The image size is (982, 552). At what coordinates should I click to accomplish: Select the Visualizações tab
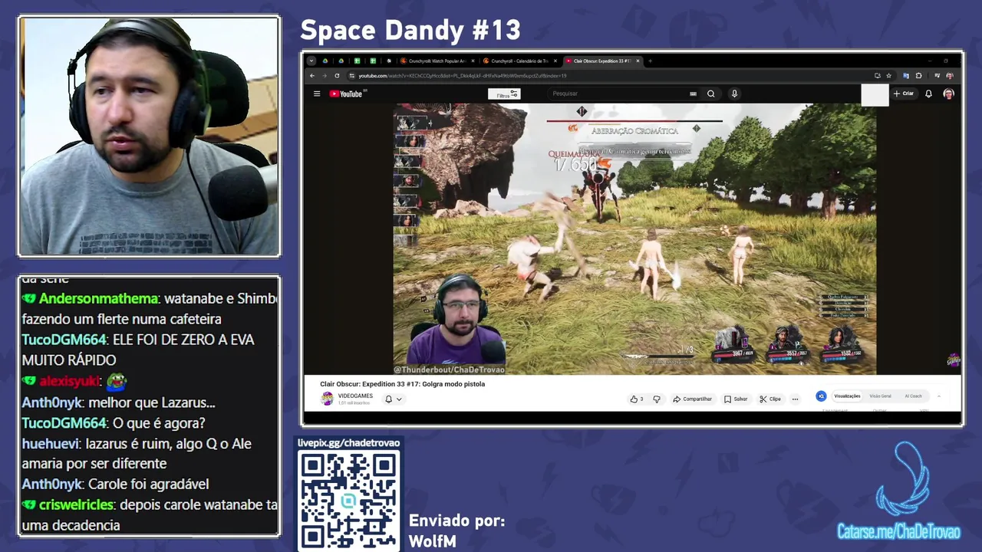pos(847,396)
